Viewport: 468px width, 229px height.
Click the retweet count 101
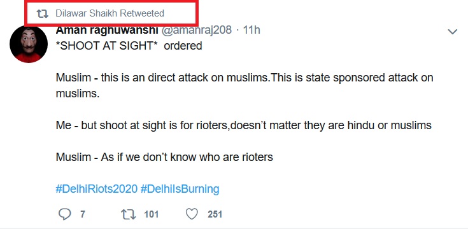pos(152,214)
